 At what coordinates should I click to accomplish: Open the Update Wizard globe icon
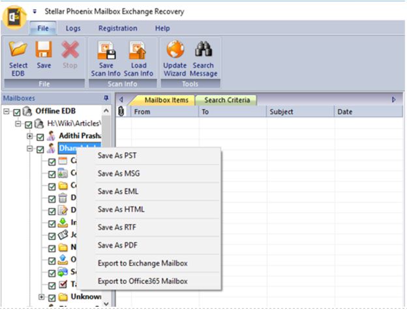click(x=175, y=49)
